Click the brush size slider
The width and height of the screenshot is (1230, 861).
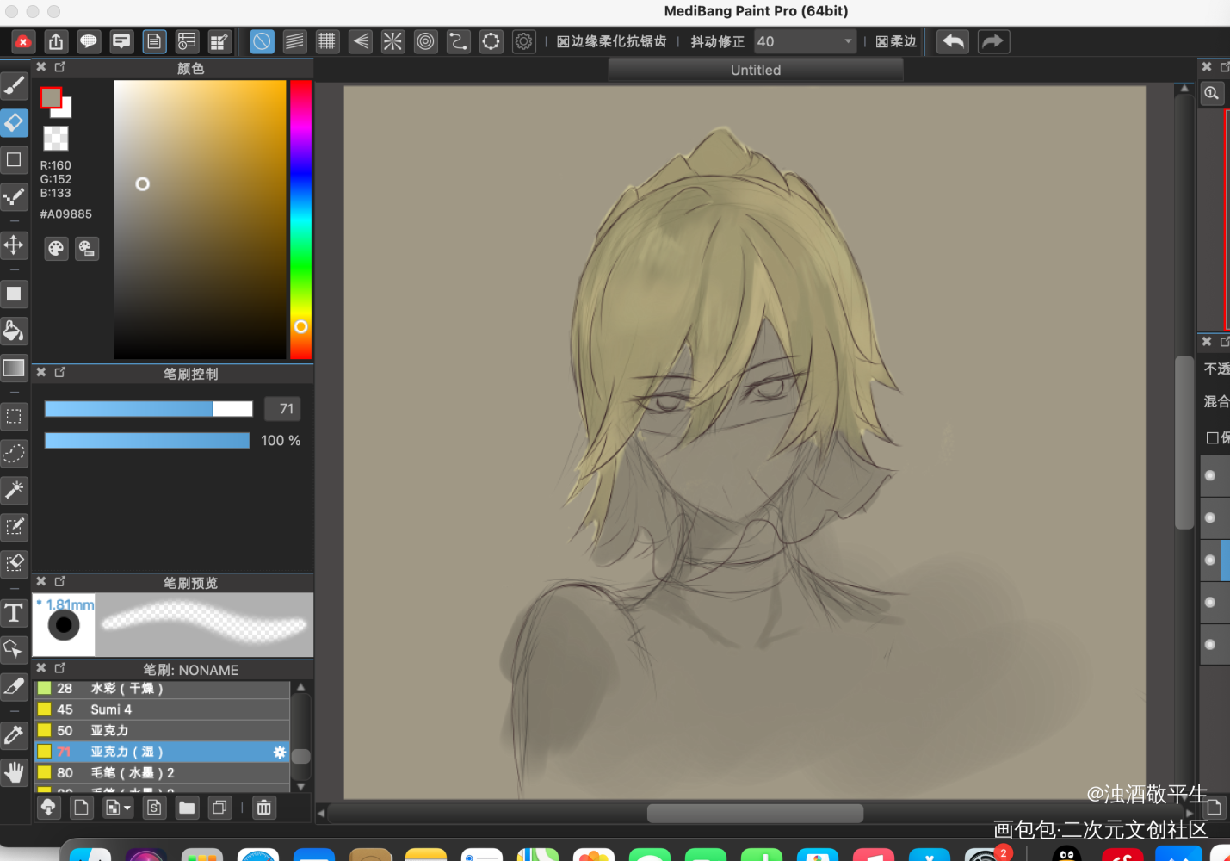coord(149,409)
